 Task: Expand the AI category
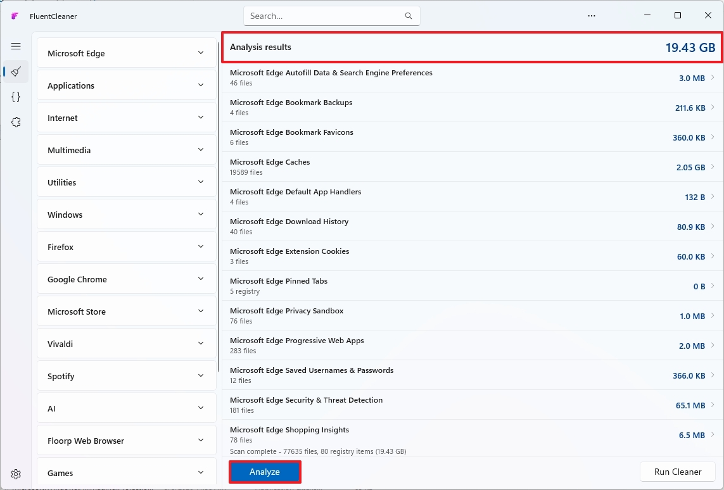click(127, 408)
